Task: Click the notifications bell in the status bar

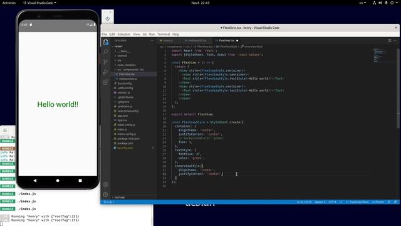Action: coord(395,202)
